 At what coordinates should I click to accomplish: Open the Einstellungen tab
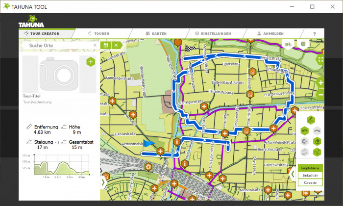tap(214, 34)
